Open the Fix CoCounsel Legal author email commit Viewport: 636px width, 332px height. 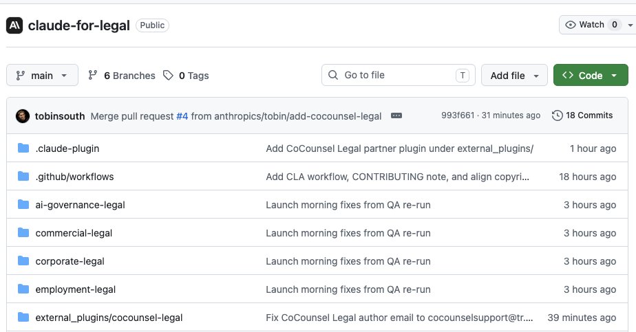tap(399, 318)
